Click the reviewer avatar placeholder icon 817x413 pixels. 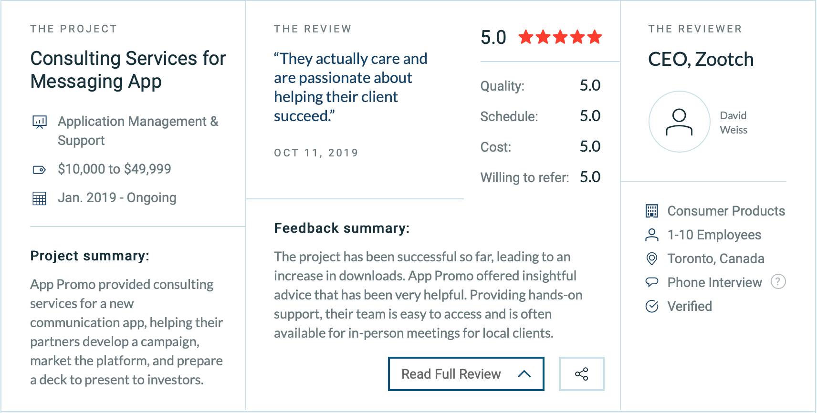tap(679, 122)
